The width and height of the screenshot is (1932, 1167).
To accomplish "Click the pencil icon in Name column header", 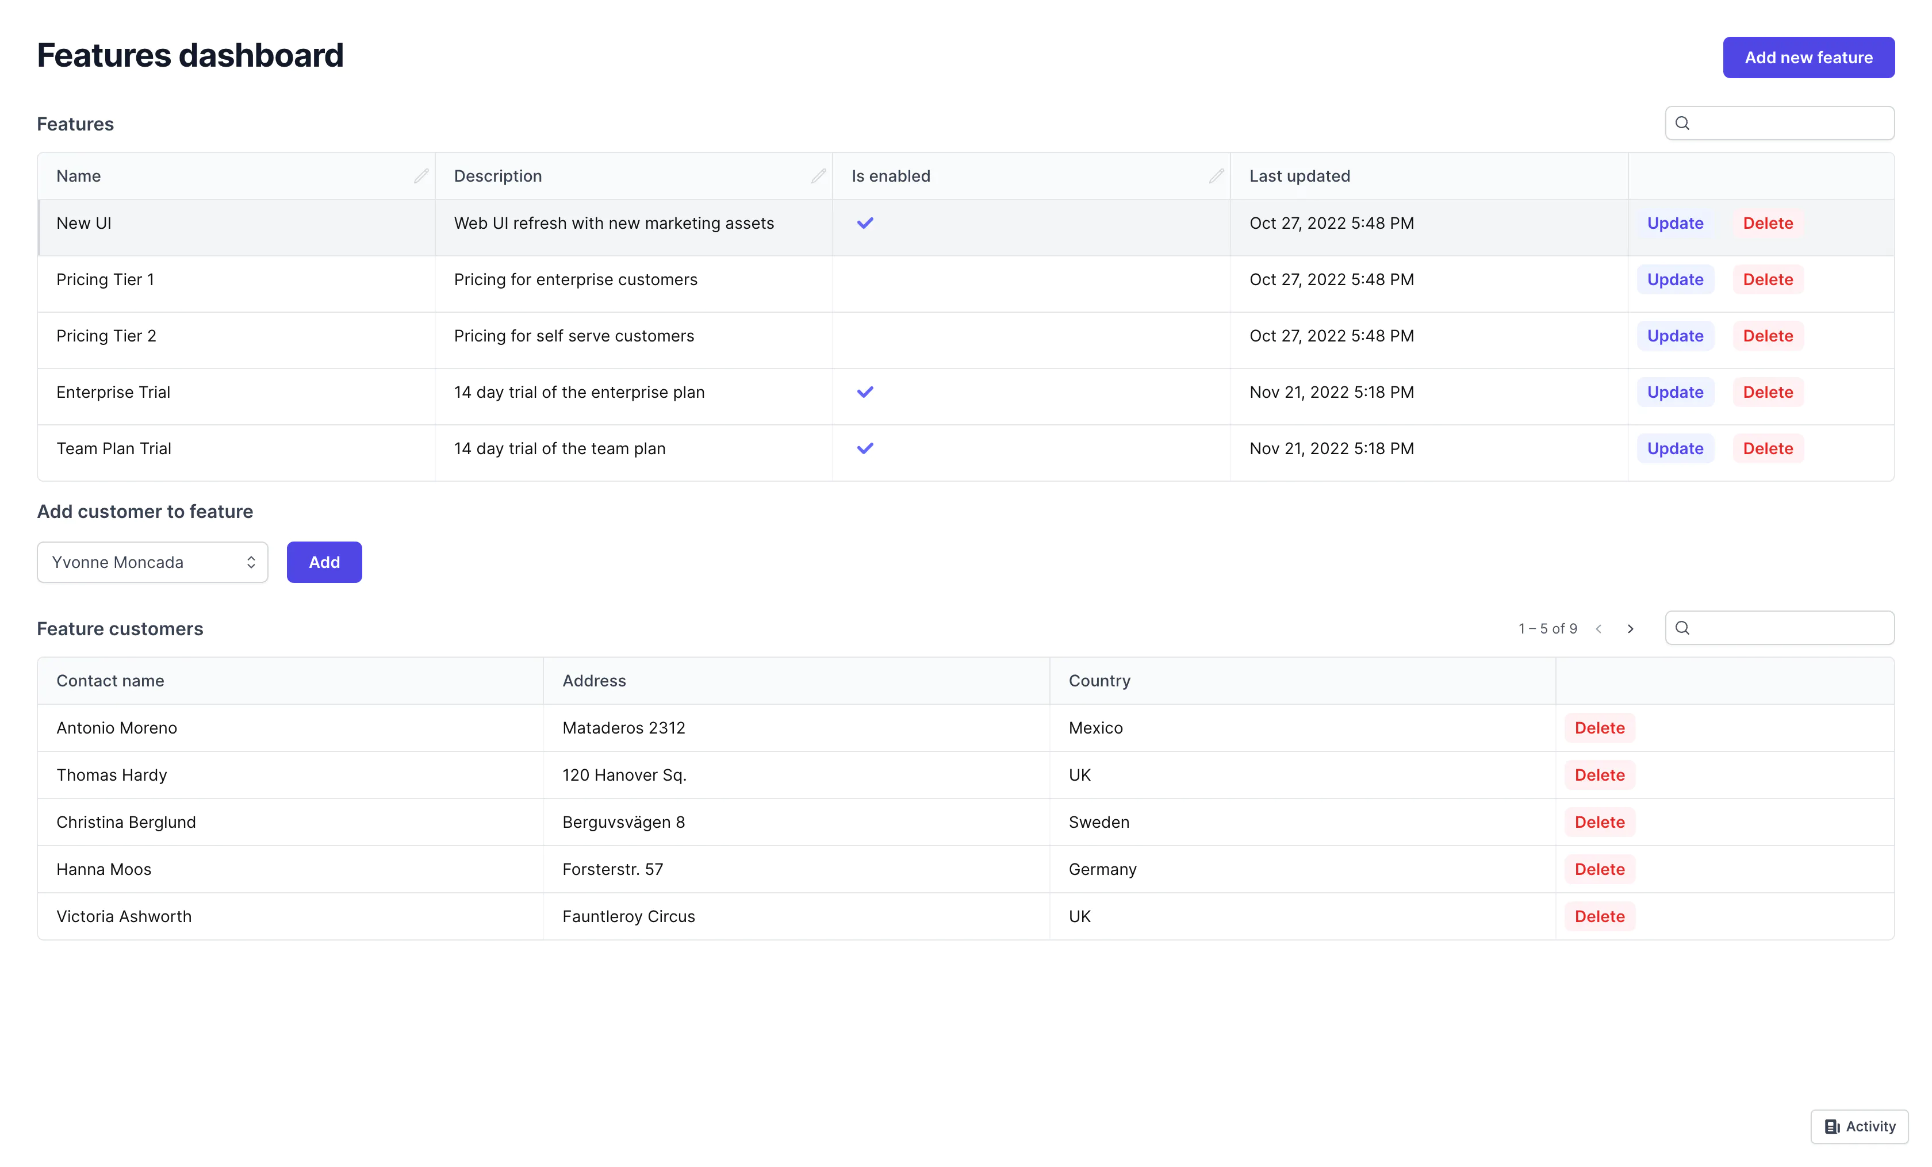I will (421, 175).
